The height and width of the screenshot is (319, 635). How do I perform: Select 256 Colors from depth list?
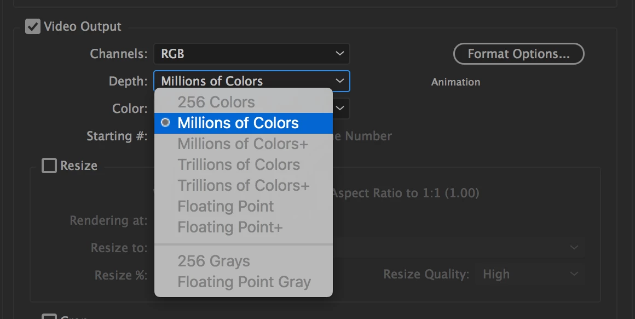point(216,102)
